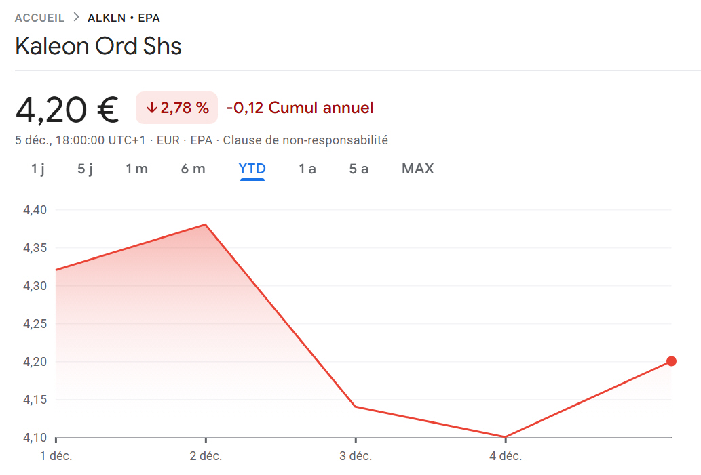Screen dimensions: 701x475
Task: Show the MAX history range
Action: (417, 169)
